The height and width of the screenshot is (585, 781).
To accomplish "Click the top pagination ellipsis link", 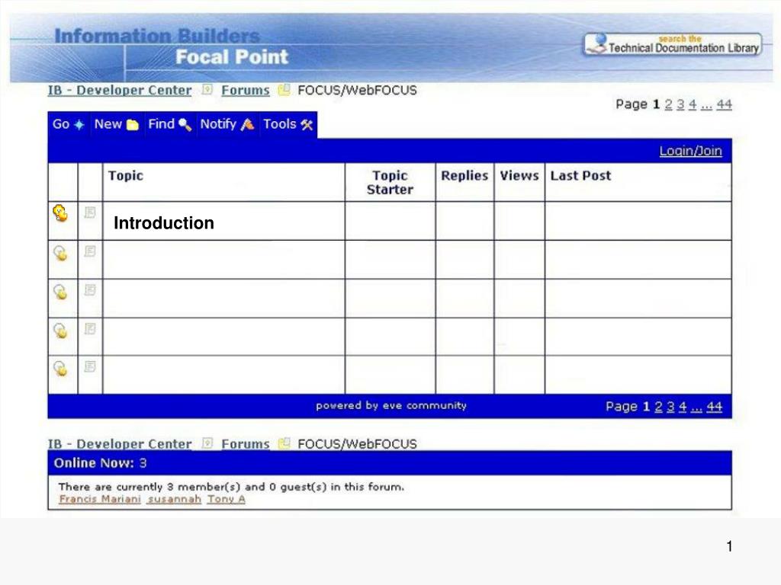I will (x=706, y=105).
